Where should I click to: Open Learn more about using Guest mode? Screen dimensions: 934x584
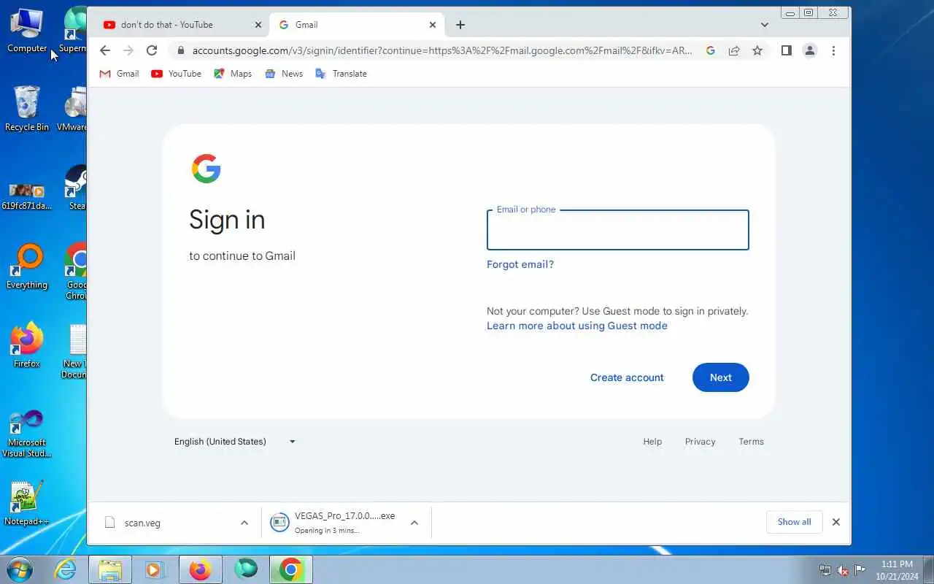[577, 326]
